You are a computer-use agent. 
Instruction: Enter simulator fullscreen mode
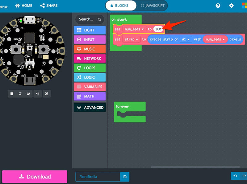(47, 94)
